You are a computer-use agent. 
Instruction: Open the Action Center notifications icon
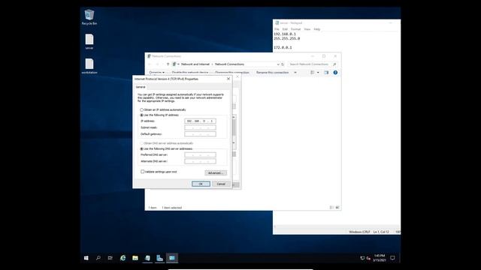click(392, 258)
